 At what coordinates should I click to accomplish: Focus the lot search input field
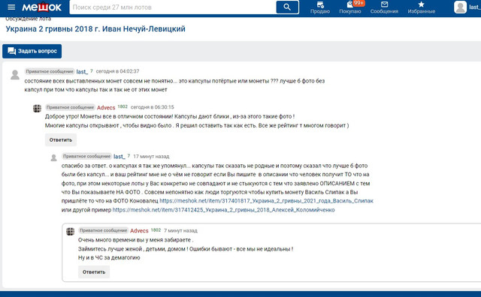173,7
